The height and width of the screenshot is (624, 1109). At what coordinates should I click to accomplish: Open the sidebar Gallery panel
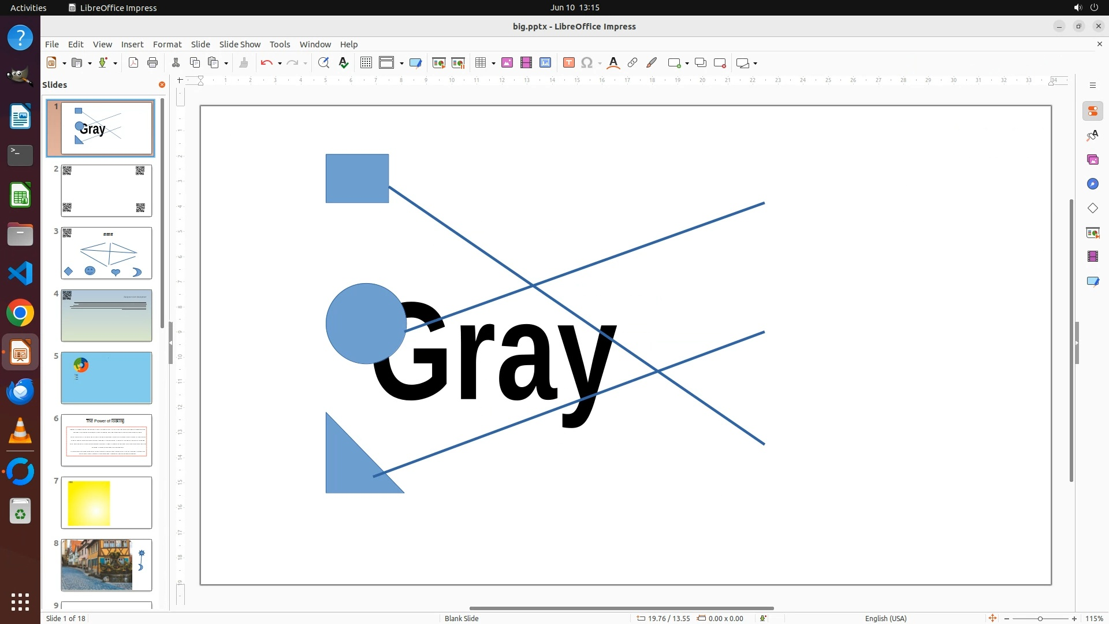coord(1092,160)
